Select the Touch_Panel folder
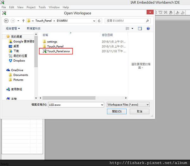 point(53,46)
